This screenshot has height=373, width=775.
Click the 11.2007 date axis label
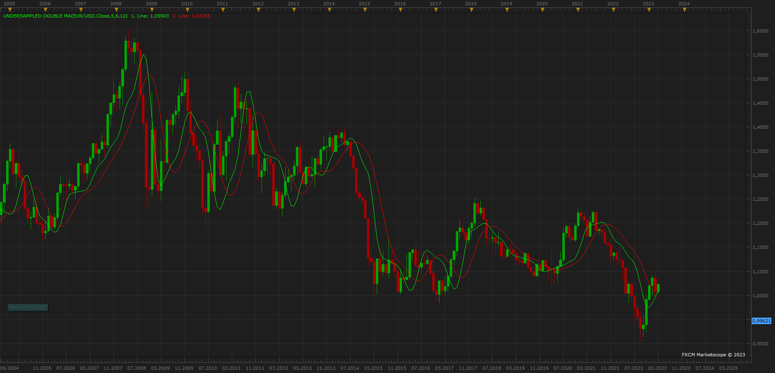coord(113,368)
